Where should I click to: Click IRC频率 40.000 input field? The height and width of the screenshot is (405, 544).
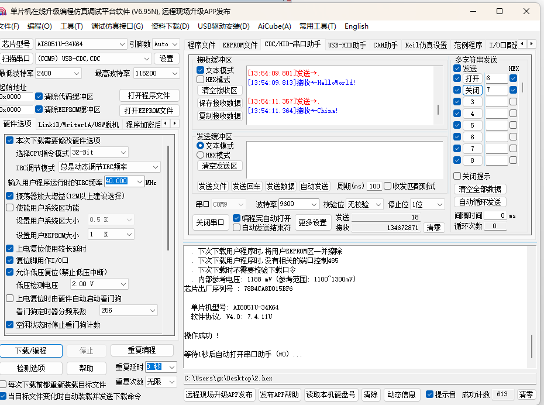click(x=120, y=181)
